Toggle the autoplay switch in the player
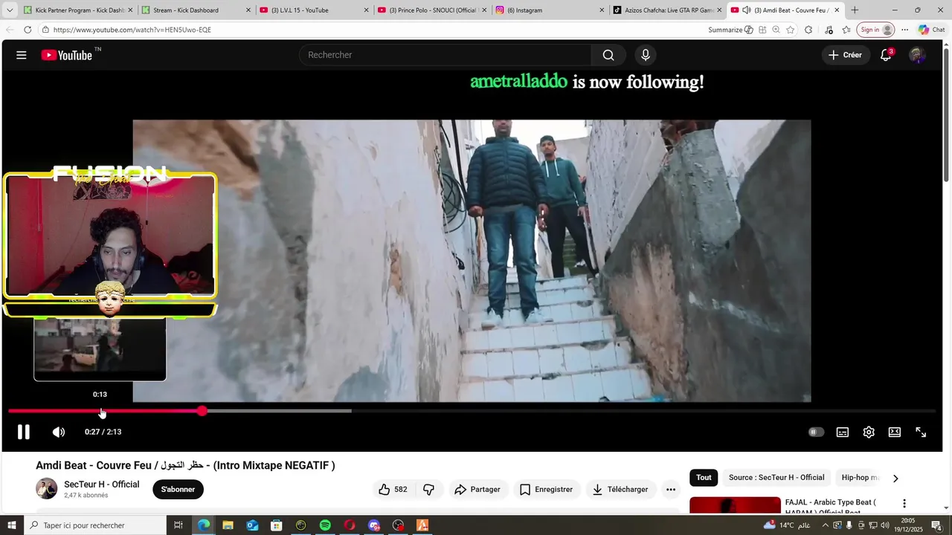 coord(816,432)
